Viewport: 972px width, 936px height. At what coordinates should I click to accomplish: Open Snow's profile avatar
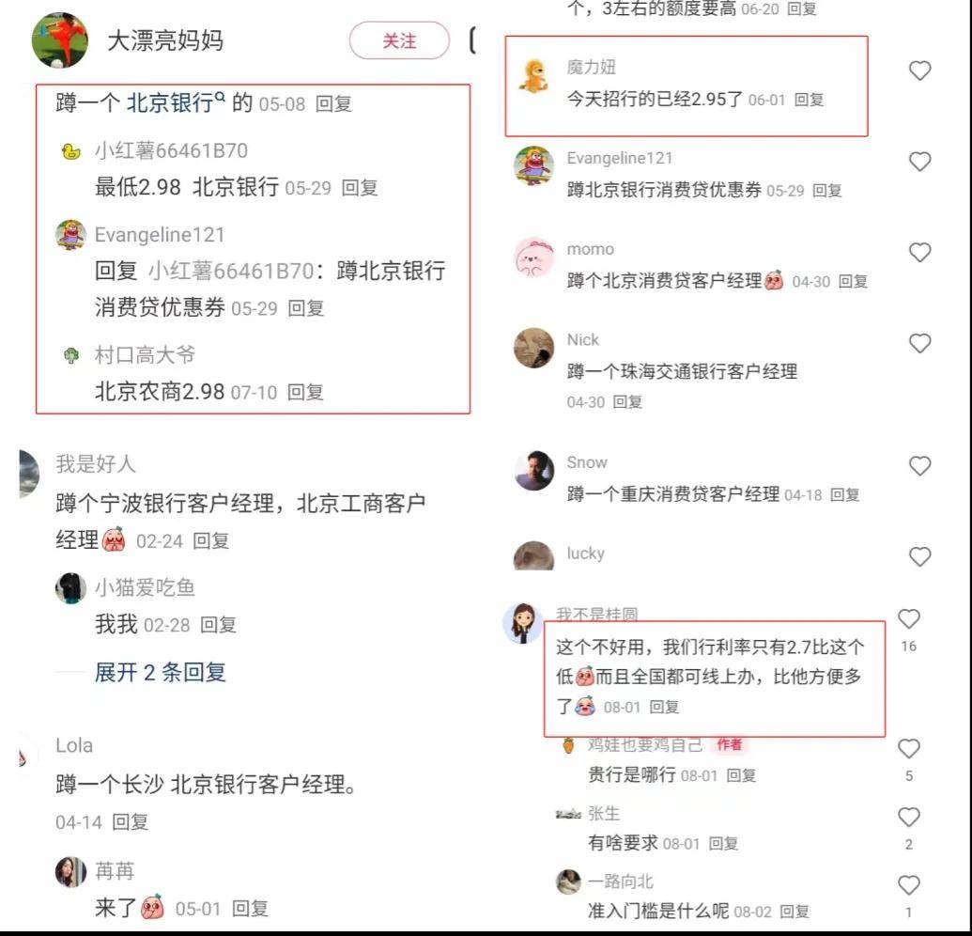click(x=533, y=470)
